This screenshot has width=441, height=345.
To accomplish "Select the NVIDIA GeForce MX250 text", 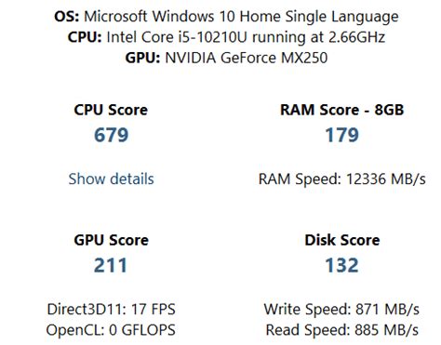I will coord(247,58).
